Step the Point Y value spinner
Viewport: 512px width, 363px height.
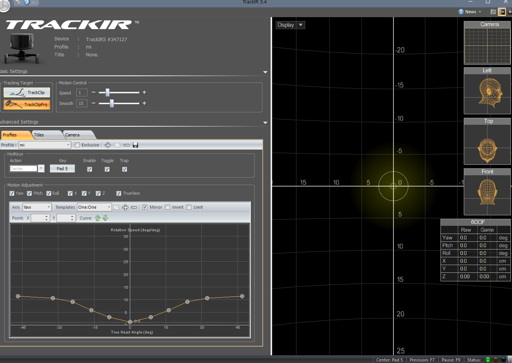(x=72, y=218)
